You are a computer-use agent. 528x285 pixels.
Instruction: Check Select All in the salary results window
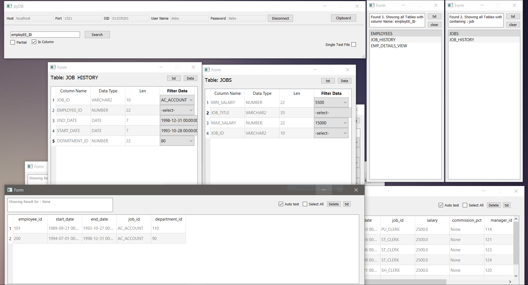465,205
